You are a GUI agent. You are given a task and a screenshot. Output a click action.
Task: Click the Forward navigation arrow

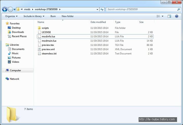(10, 9)
